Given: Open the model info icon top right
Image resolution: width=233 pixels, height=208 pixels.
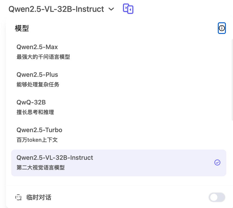Looking at the screenshot, I should (x=222, y=28).
